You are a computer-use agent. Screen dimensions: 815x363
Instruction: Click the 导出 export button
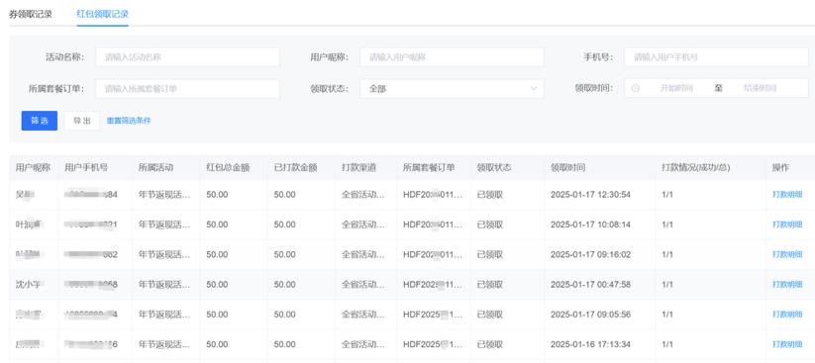pos(82,121)
